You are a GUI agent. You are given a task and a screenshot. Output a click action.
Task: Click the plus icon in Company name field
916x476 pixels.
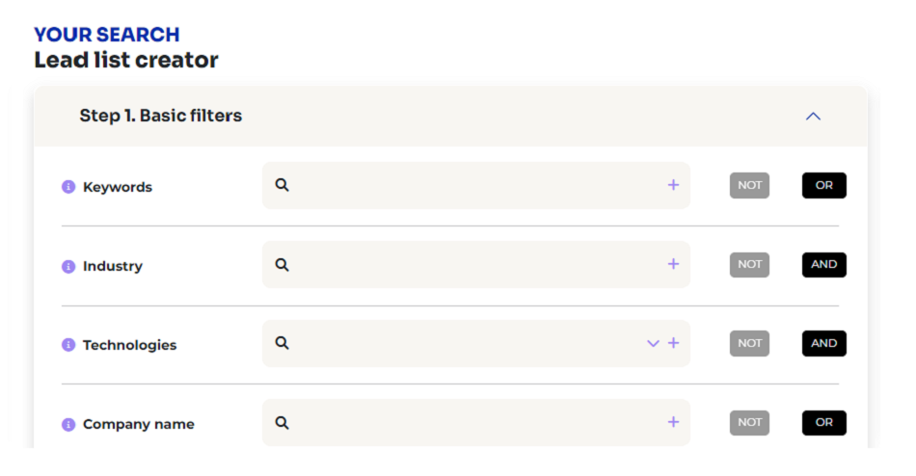pyautogui.click(x=673, y=422)
